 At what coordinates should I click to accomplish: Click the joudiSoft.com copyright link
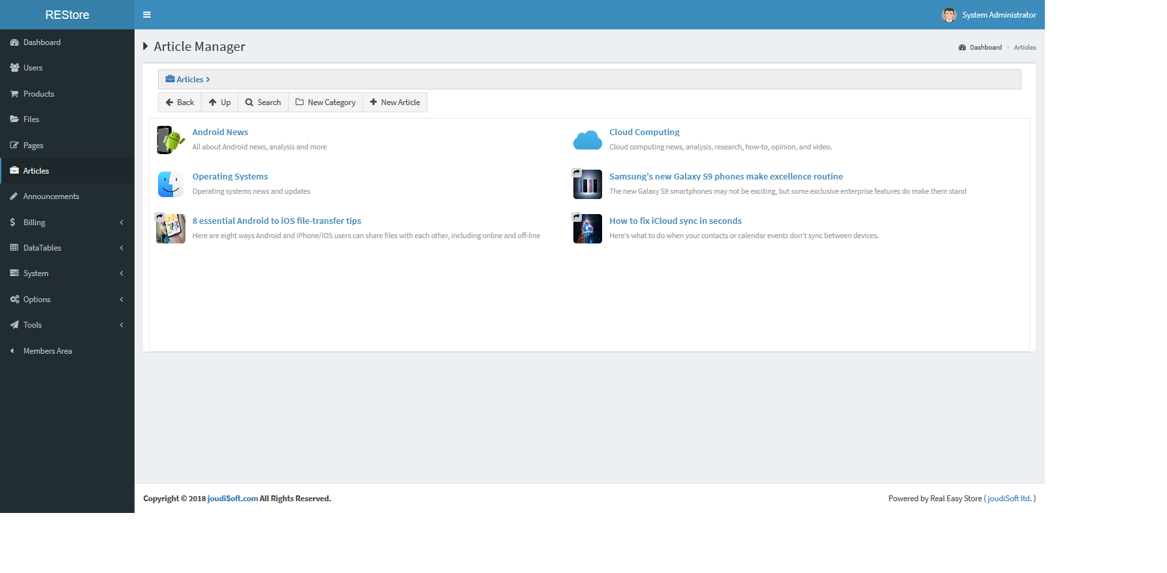pos(232,499)
